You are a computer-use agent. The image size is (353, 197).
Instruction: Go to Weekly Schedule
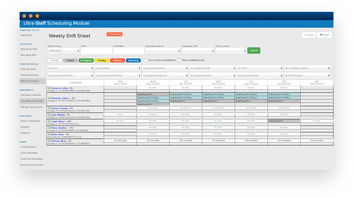[30, 75]
